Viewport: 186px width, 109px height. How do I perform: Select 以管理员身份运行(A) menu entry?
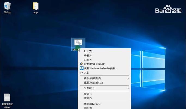(104, 64)
